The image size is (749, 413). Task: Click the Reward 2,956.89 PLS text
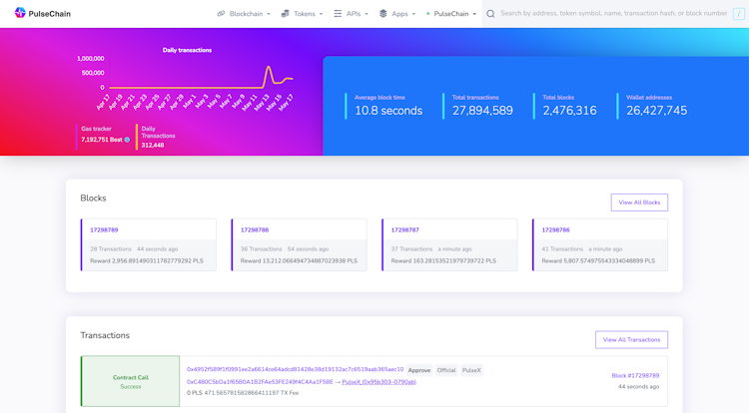(x=147, y=260)
